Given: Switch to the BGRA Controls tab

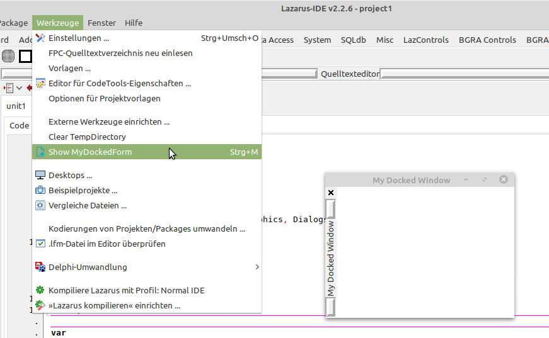Looking at the screenshot, I should 487,40.
